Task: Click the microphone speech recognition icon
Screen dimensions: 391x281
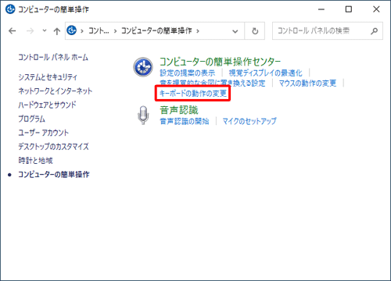Action: (143, 115)
